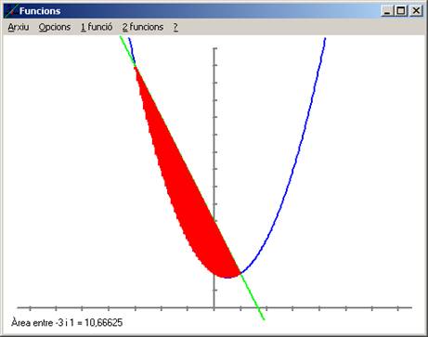Maximize the Funcions window
The height and width of the screenshot is (337, 428).
[x=401, y=11]
